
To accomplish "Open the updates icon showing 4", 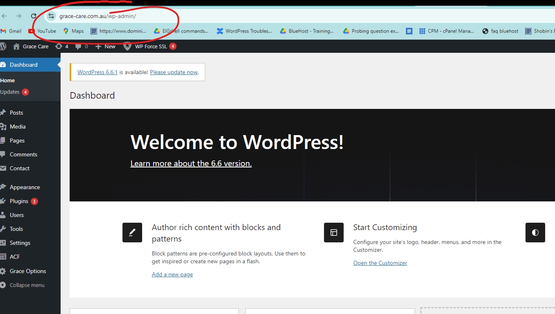I will pyautogui.click(x=62, y=46).
